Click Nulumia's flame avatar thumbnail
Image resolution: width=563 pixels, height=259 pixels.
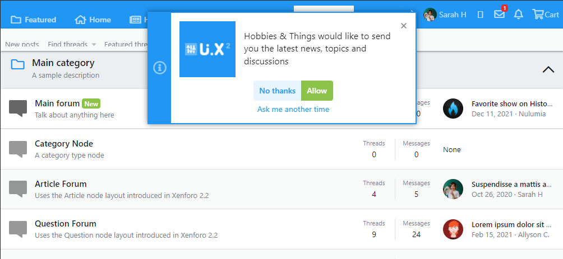tap(453, 109)
